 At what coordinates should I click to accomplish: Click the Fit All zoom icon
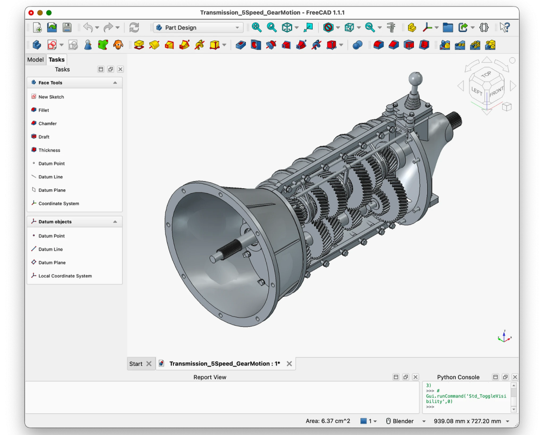click(257, 27)
